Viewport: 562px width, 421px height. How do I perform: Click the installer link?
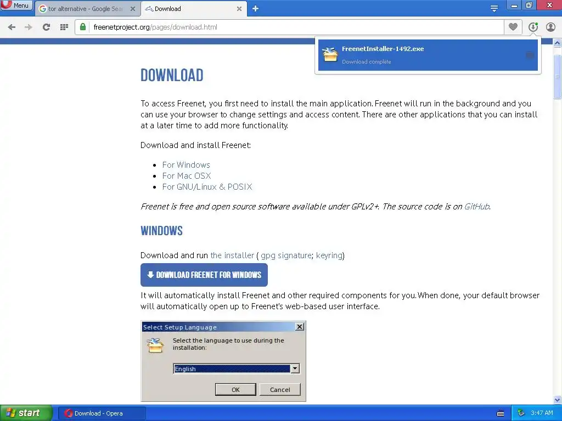click(232, 255)
